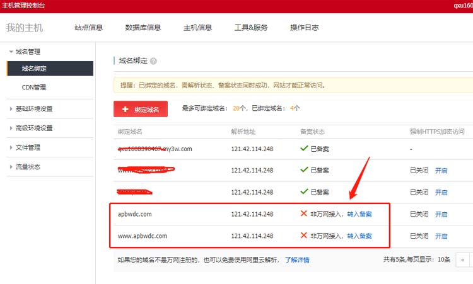Expand the 文件管理 sidebar section

click(28, 147)
